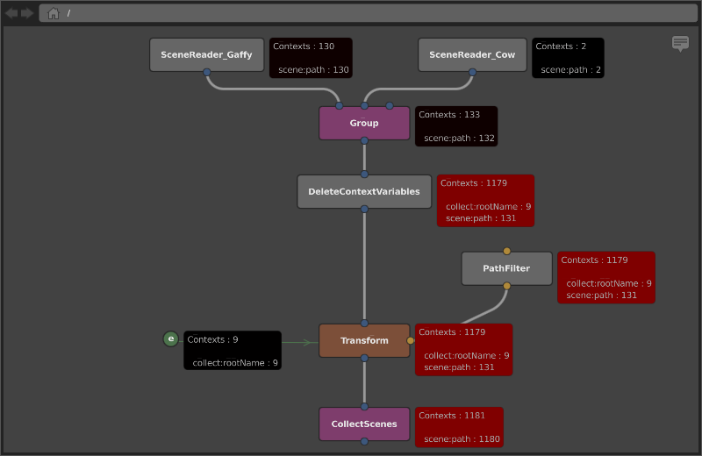Click the red annotation beside PathFilter
Viewport: 702px width, 456px height.
click(606, 277)
